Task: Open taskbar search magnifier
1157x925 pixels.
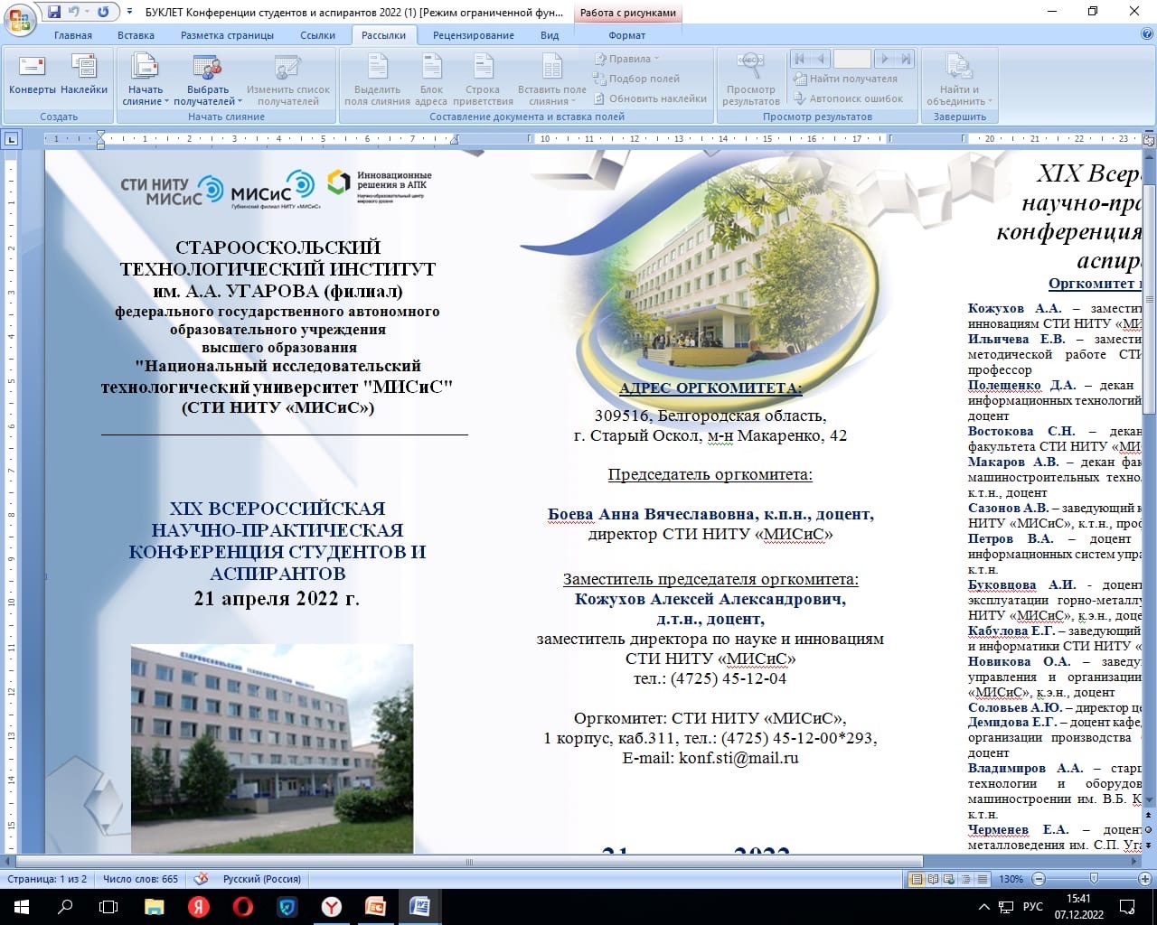Action: 65,906
